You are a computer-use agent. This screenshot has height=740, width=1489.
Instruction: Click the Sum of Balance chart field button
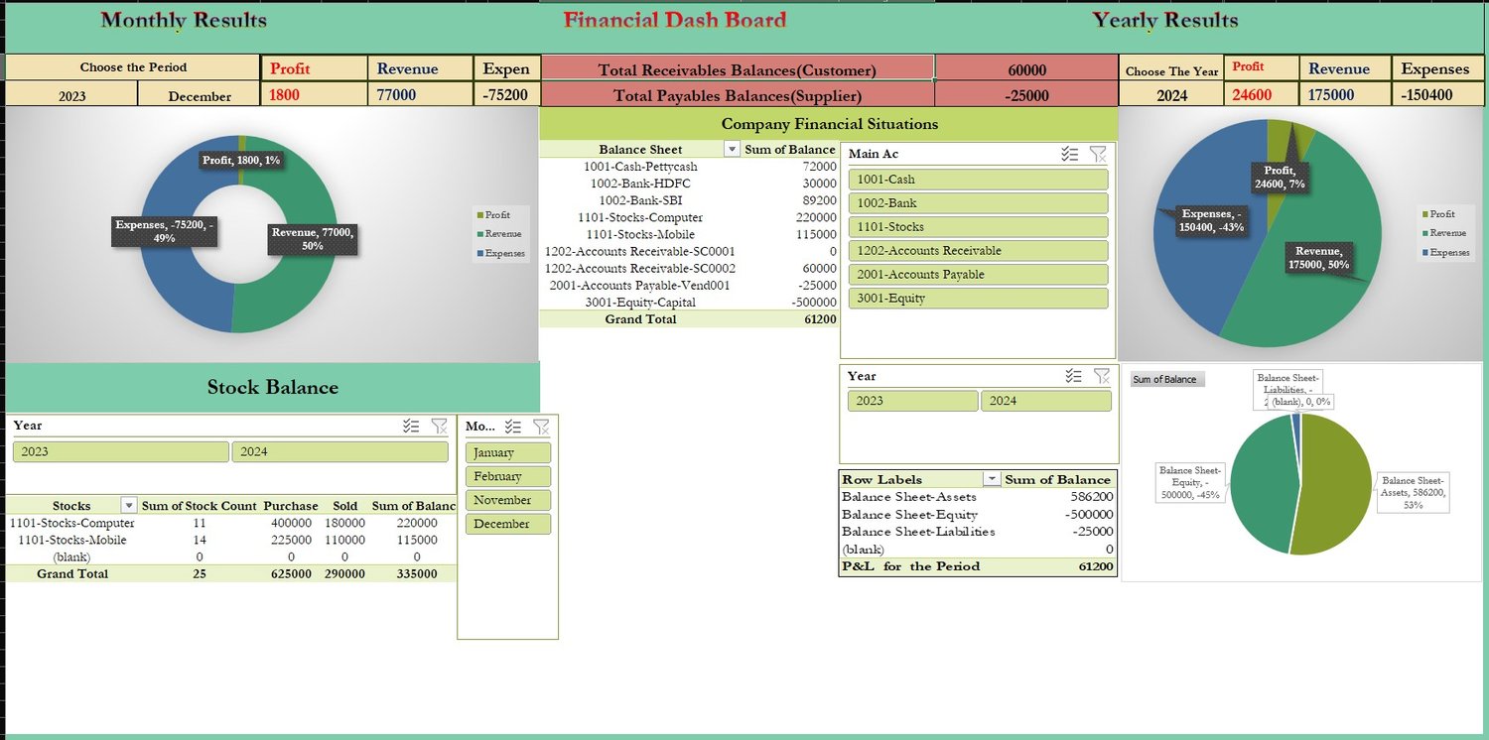point(1167,379)
